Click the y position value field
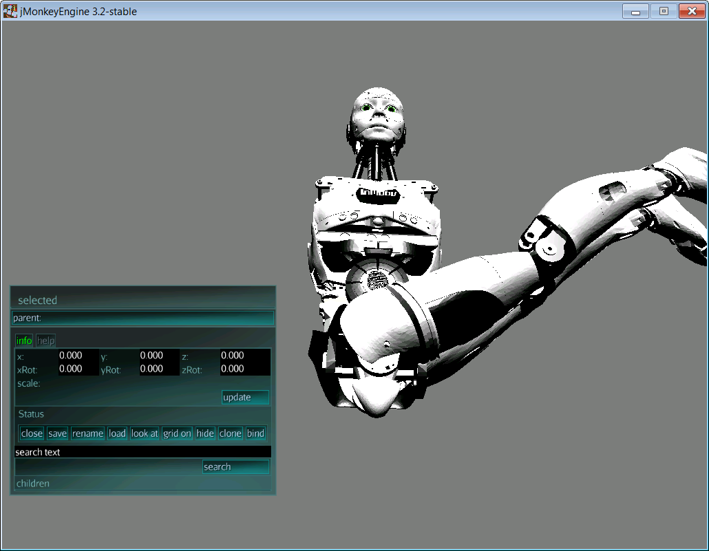709x551 pixels. (x=159, y=355)
